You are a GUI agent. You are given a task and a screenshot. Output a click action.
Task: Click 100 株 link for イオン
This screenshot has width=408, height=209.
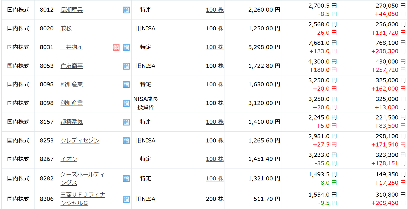pos(215,159)
